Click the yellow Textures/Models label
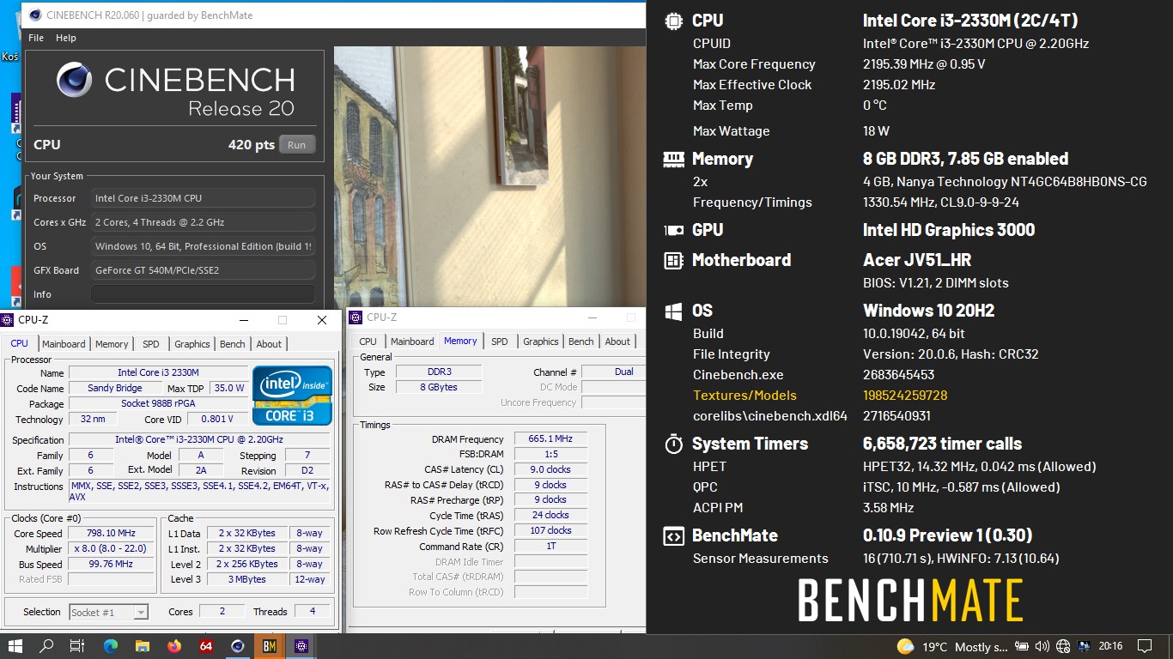The image size is (1173, 659). (745, 396)
